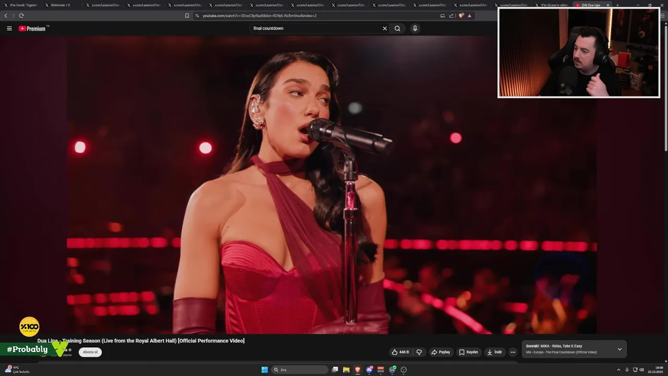Expand the 'Sonraki' playlist panel chevron

click(x=619, y=349)
